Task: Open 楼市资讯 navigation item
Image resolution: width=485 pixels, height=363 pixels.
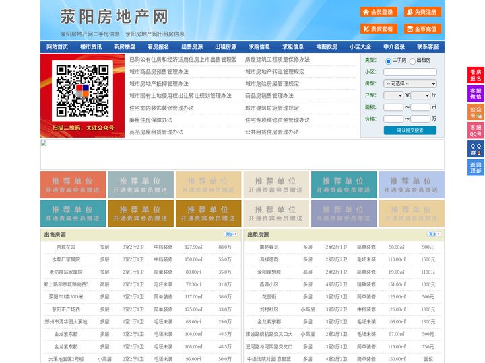Action: point(91,47)
